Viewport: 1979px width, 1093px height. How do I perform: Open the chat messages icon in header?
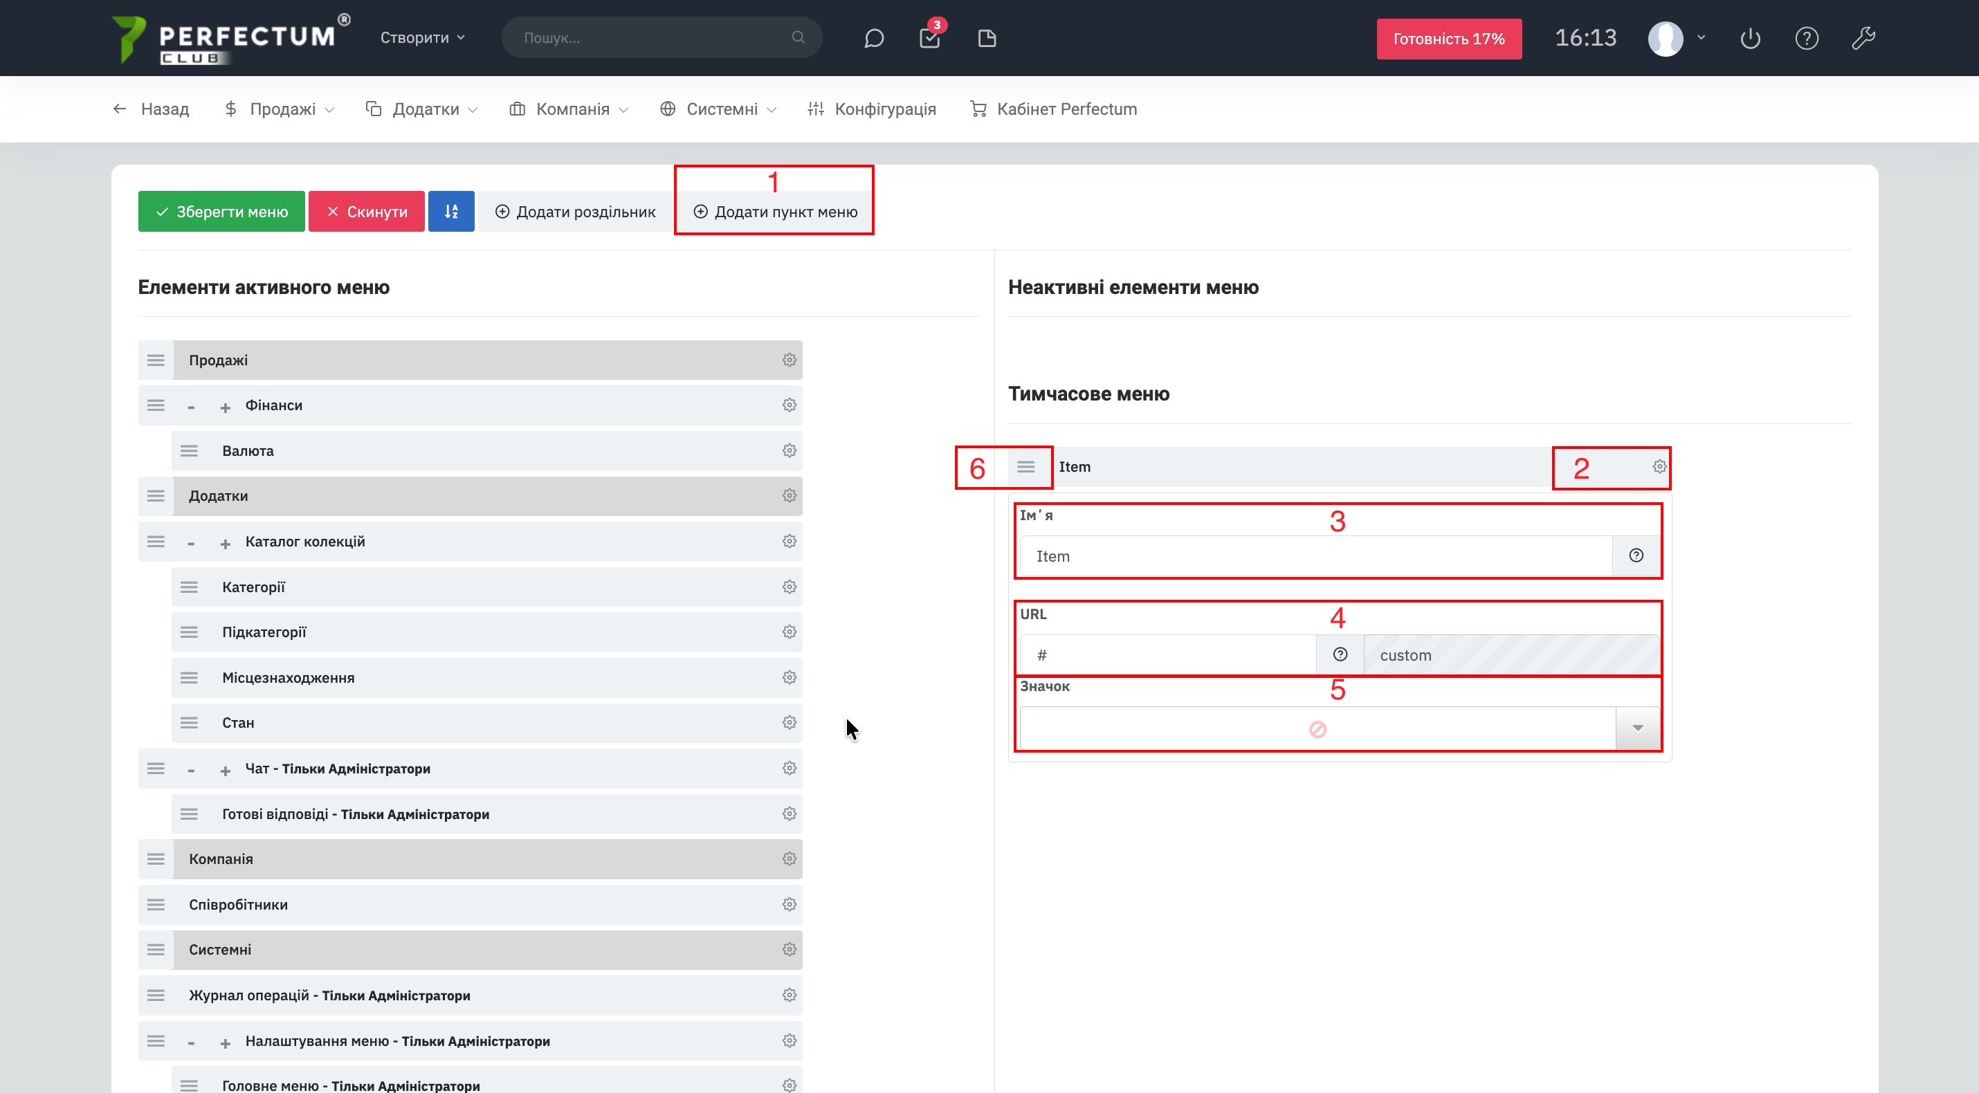point(873,39)
